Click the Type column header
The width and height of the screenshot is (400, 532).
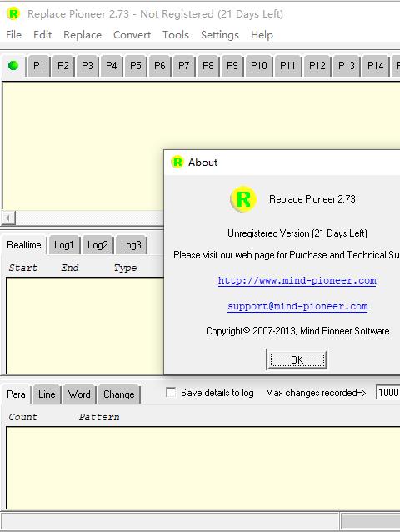125,268
